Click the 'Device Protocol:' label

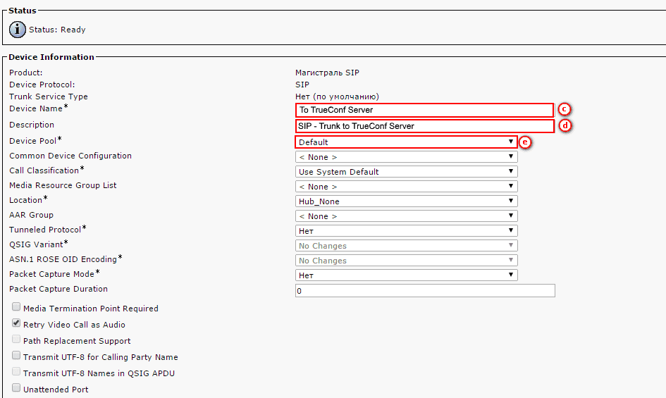[42, 85]
